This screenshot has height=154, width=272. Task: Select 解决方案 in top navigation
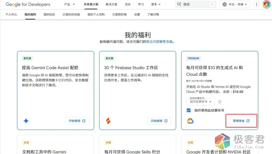coord(111,5)
